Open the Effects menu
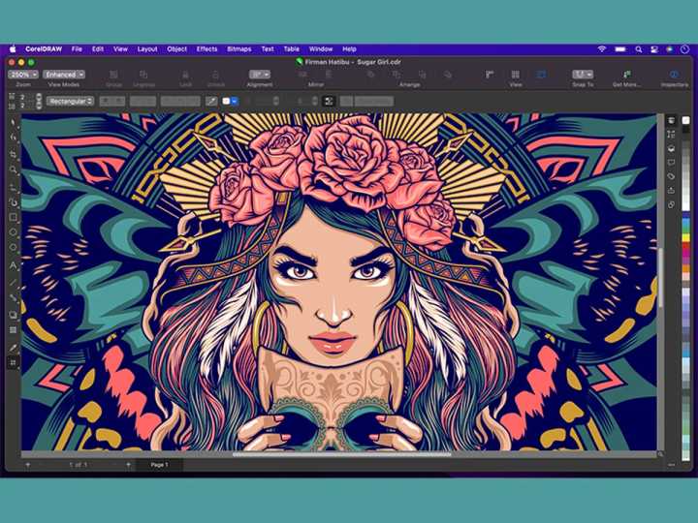 point(207,49)
